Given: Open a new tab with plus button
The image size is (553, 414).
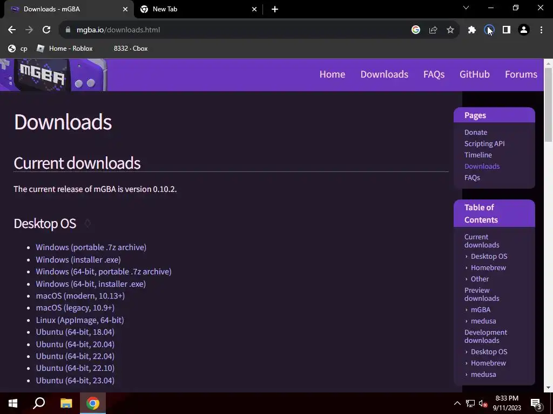Looking at the screenshot, I should coord(275,9).
